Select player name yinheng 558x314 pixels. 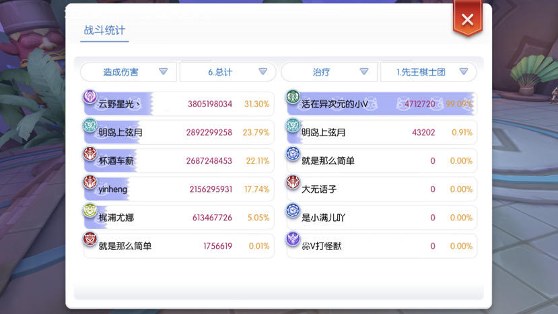point(113,189)
